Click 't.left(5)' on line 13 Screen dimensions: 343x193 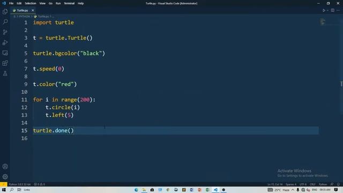point(59,115)
